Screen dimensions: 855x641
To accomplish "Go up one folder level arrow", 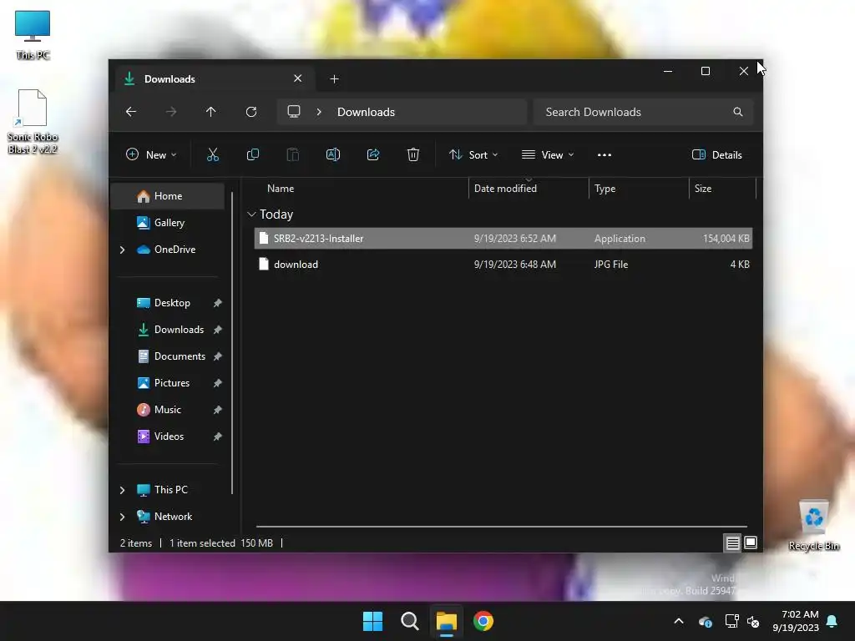I will point(211,112).
